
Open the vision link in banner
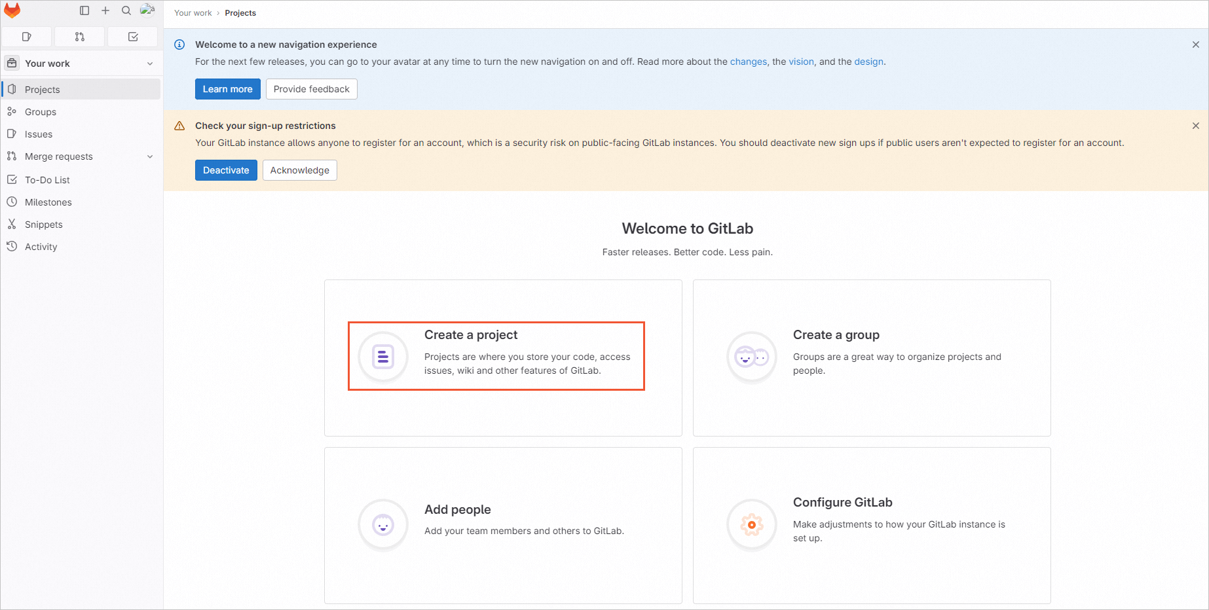801,62
